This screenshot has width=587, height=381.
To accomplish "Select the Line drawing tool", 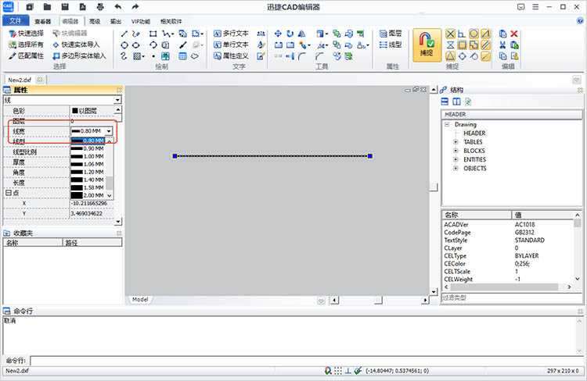I will tap(124, 34).
